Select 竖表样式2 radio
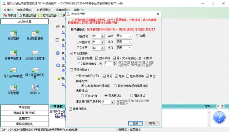Screen dimensions: 229x132 point(113,96)
